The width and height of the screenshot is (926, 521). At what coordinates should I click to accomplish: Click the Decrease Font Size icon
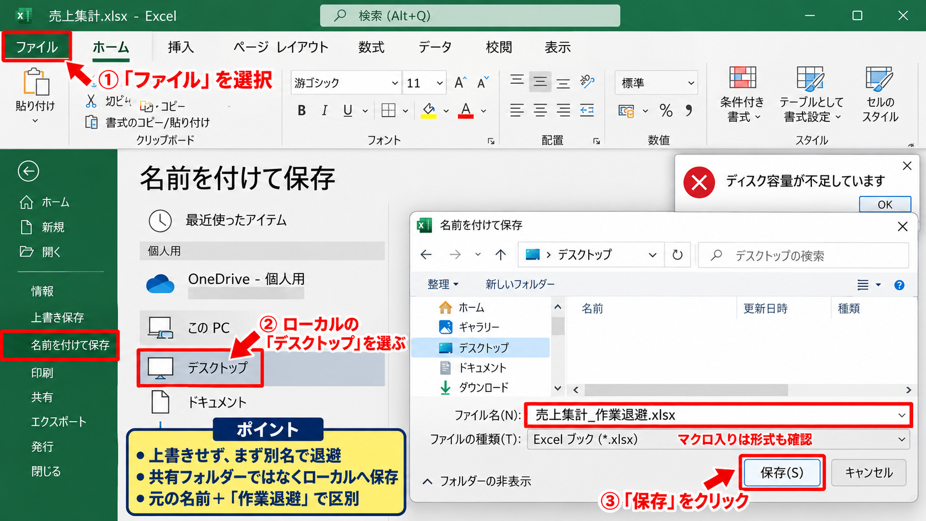483,83
